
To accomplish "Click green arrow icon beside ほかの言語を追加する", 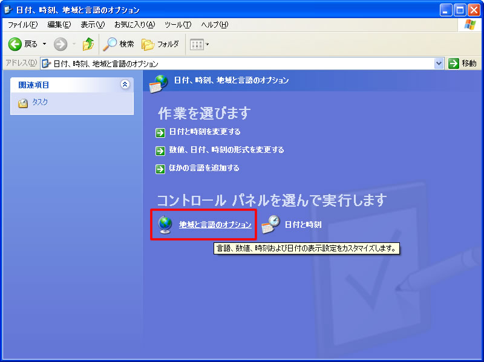I will coord(160,169).
